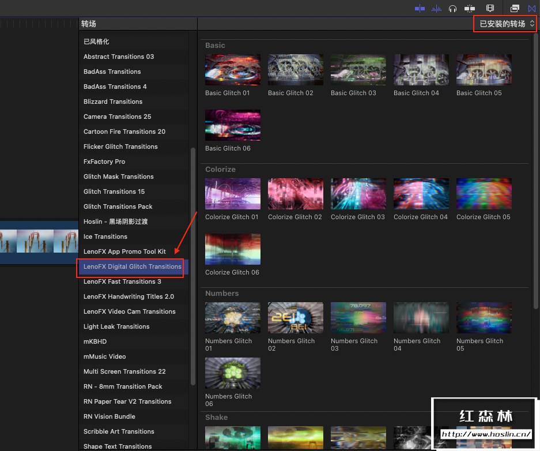
Task: Click the category list vertical scrollbar
Action: pos(193,265)
